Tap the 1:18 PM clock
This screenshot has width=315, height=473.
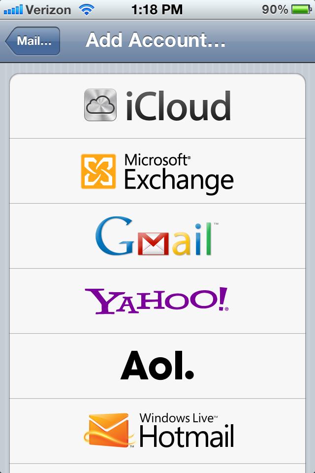[157, 10]
